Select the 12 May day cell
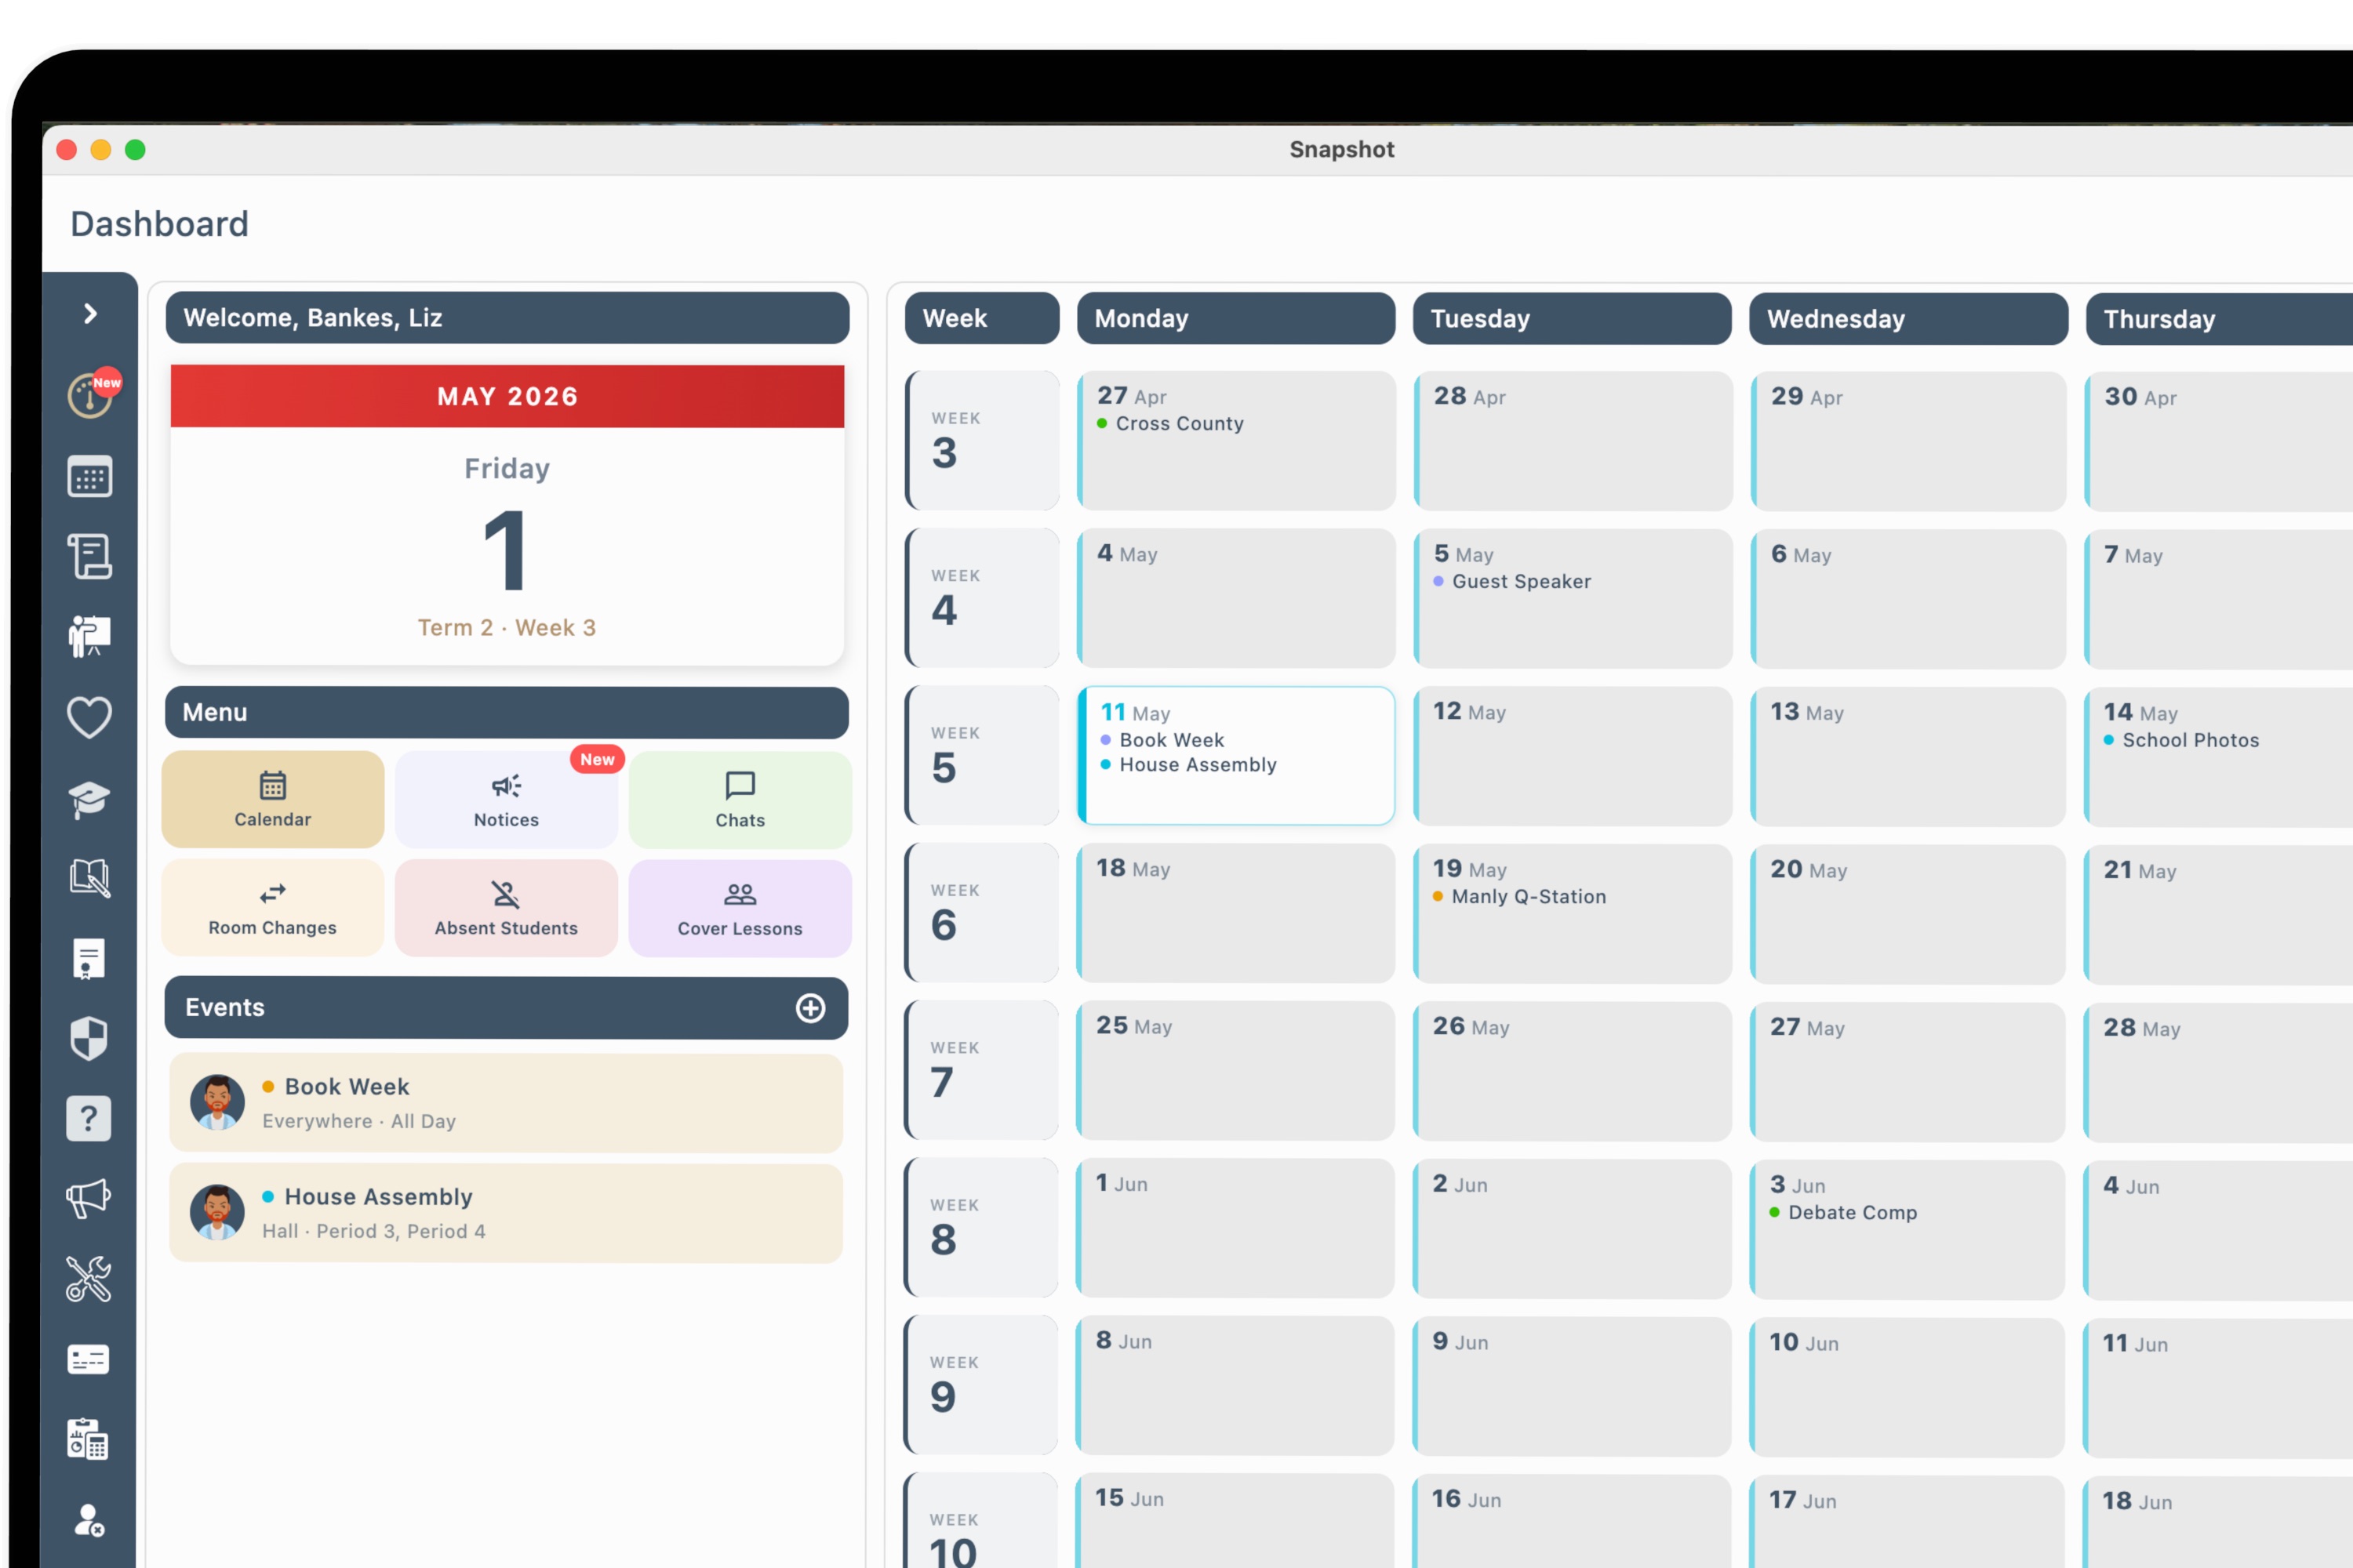The height and width of the screenshot is (1568, 2353). click(x=1573, y=756)
